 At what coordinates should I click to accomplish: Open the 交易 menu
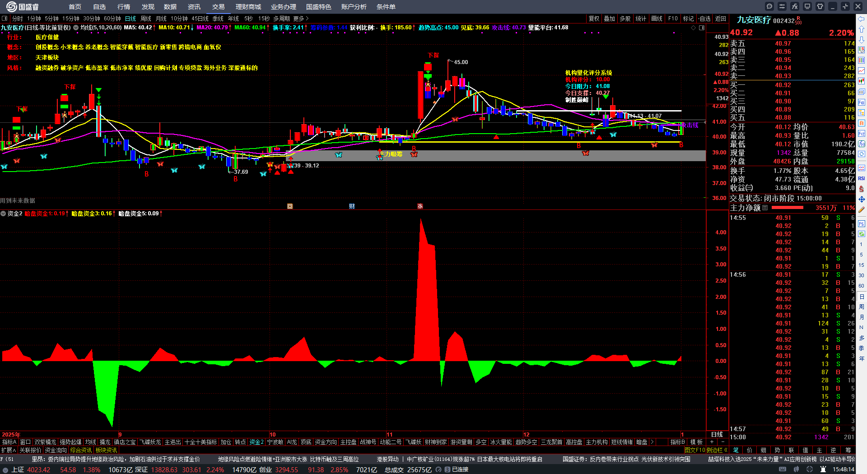(x=219, y=7)
